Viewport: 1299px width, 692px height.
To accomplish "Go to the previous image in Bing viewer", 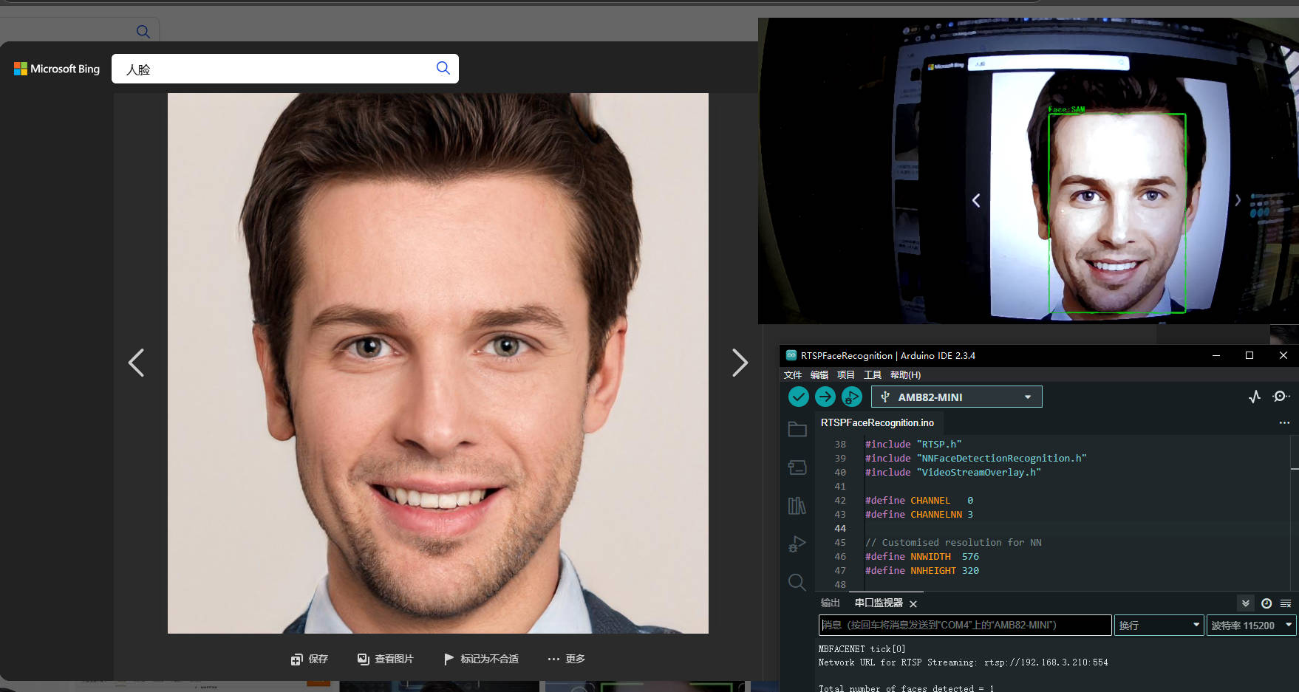I will tap(136, 363).
